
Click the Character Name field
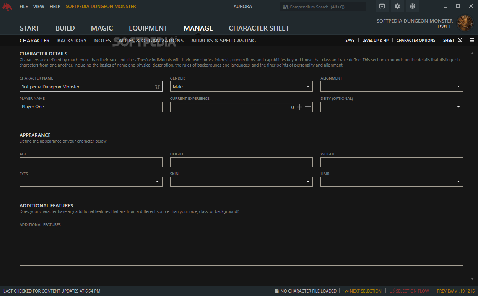(x=91, y=86)
